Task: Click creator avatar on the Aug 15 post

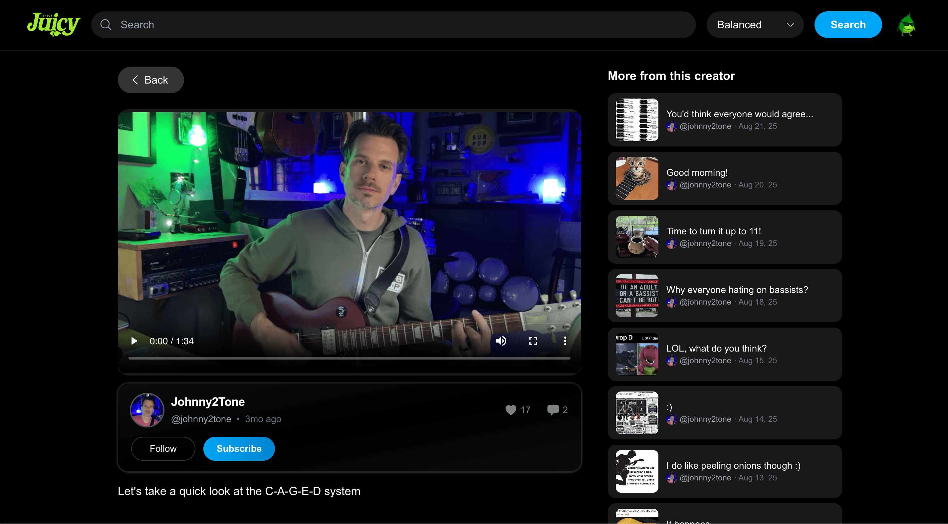Action: click(671, 360)
